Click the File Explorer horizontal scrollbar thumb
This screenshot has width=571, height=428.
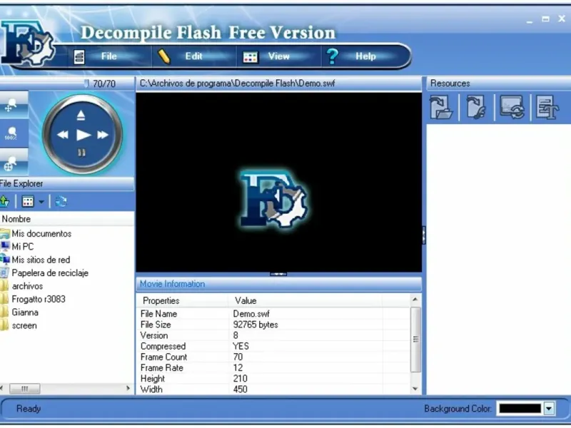point(25,389)
